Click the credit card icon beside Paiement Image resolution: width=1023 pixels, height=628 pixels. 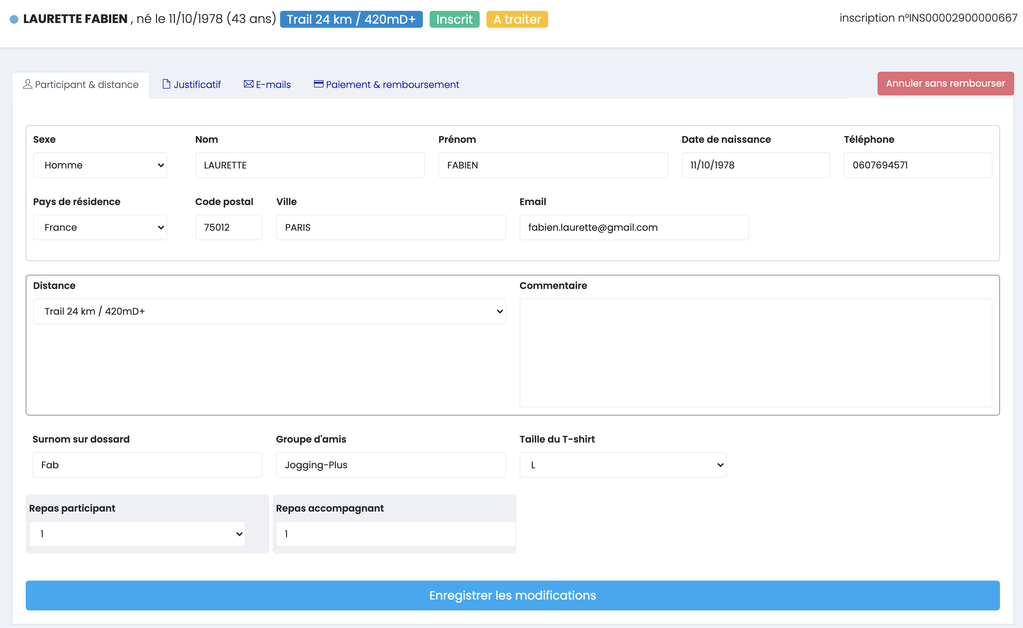(318, 84)
